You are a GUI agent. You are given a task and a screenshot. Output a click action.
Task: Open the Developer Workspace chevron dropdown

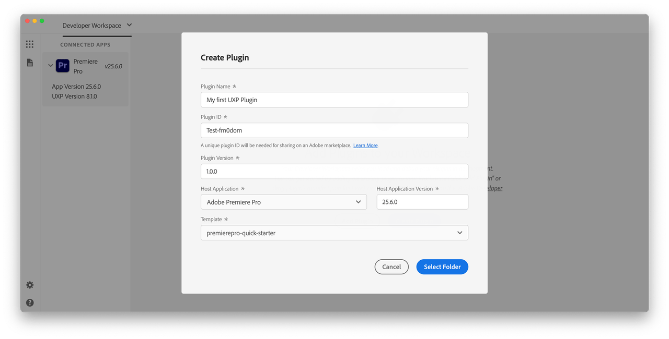pos(130,25)
